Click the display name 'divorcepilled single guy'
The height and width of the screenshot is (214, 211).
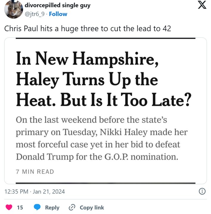tap(58, 5)
